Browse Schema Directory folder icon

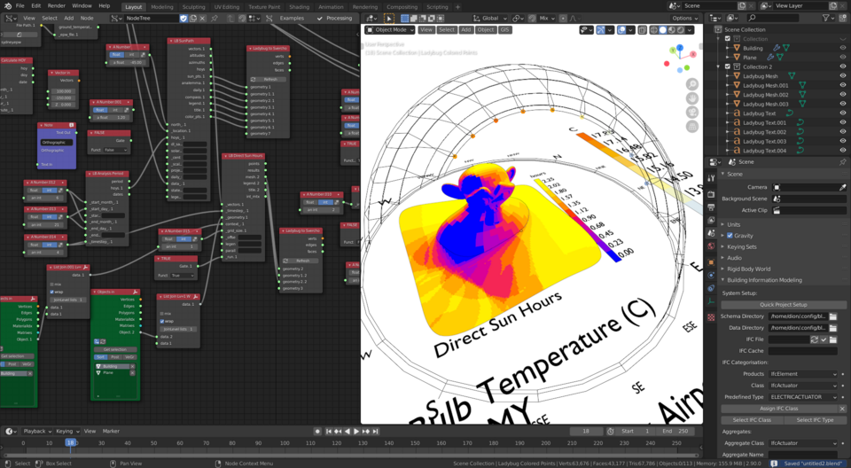coord(833,316)
